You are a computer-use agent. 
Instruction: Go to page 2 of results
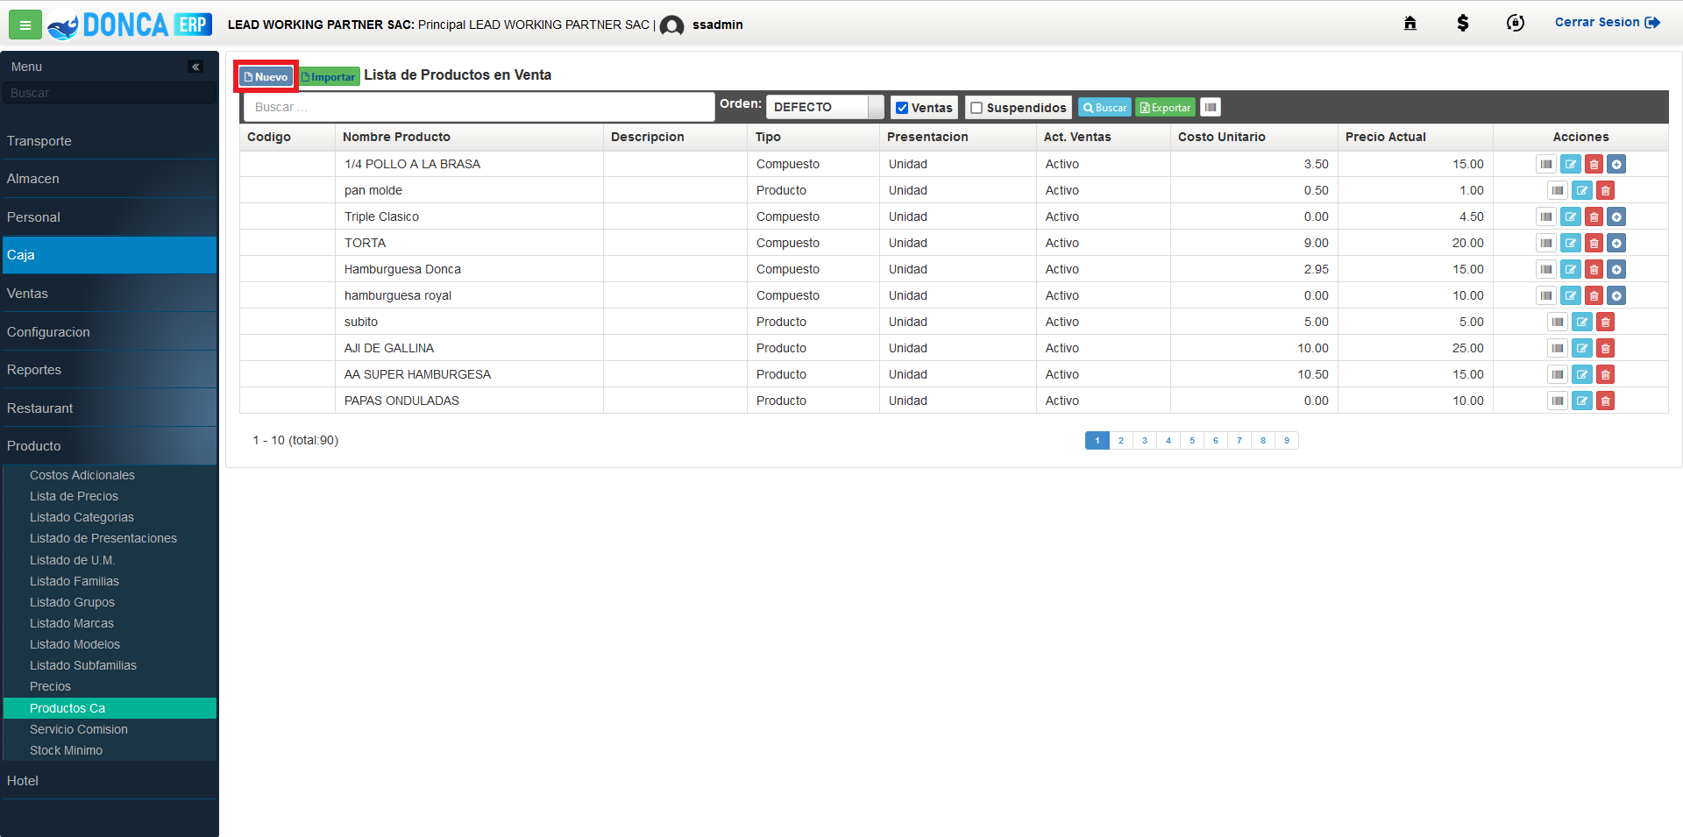[1120, 440]
